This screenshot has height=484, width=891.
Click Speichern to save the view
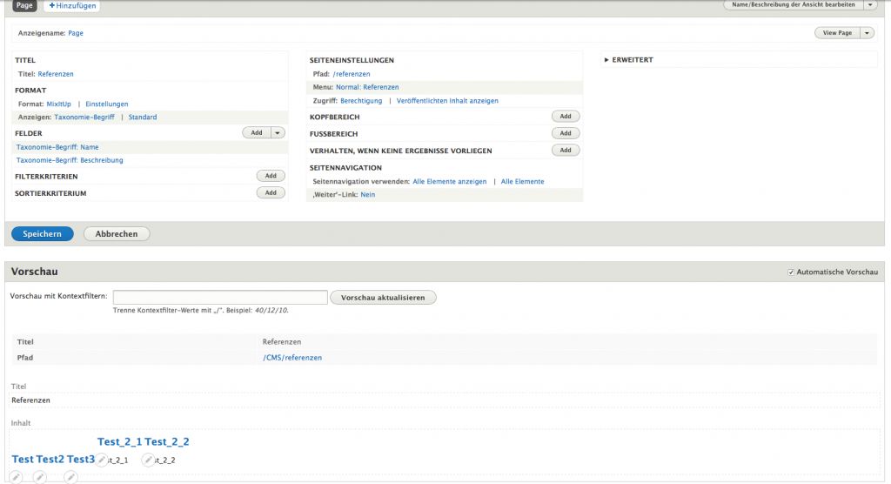tap(42, 233)
